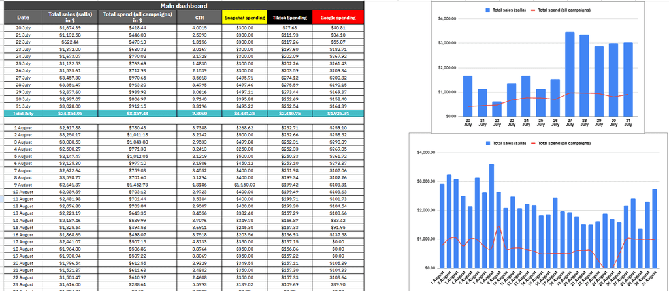
Task: Select the Total sales (salla) column header
Action: pos(70,18)
